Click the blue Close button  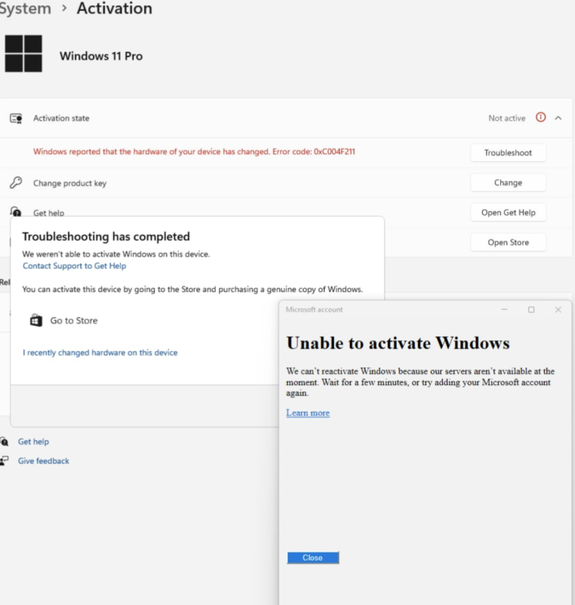click(x=313, y=557)
